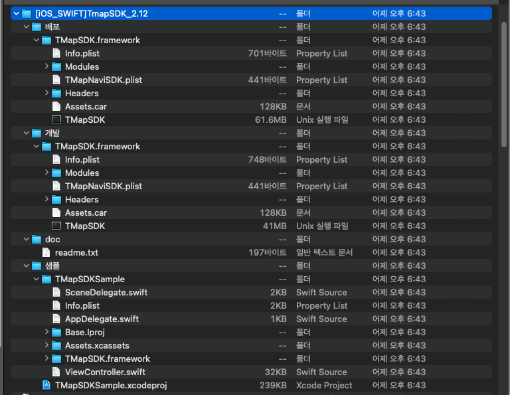Select the 배포 folder name
510x395 pixels.
coord(52,27)
